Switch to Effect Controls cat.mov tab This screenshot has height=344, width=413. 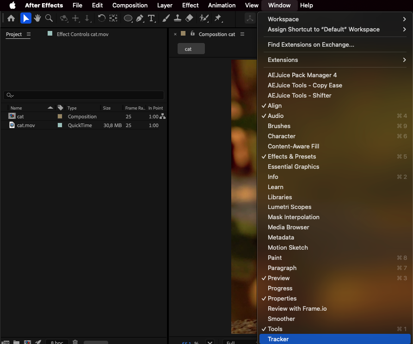click(x=82, y=34)
